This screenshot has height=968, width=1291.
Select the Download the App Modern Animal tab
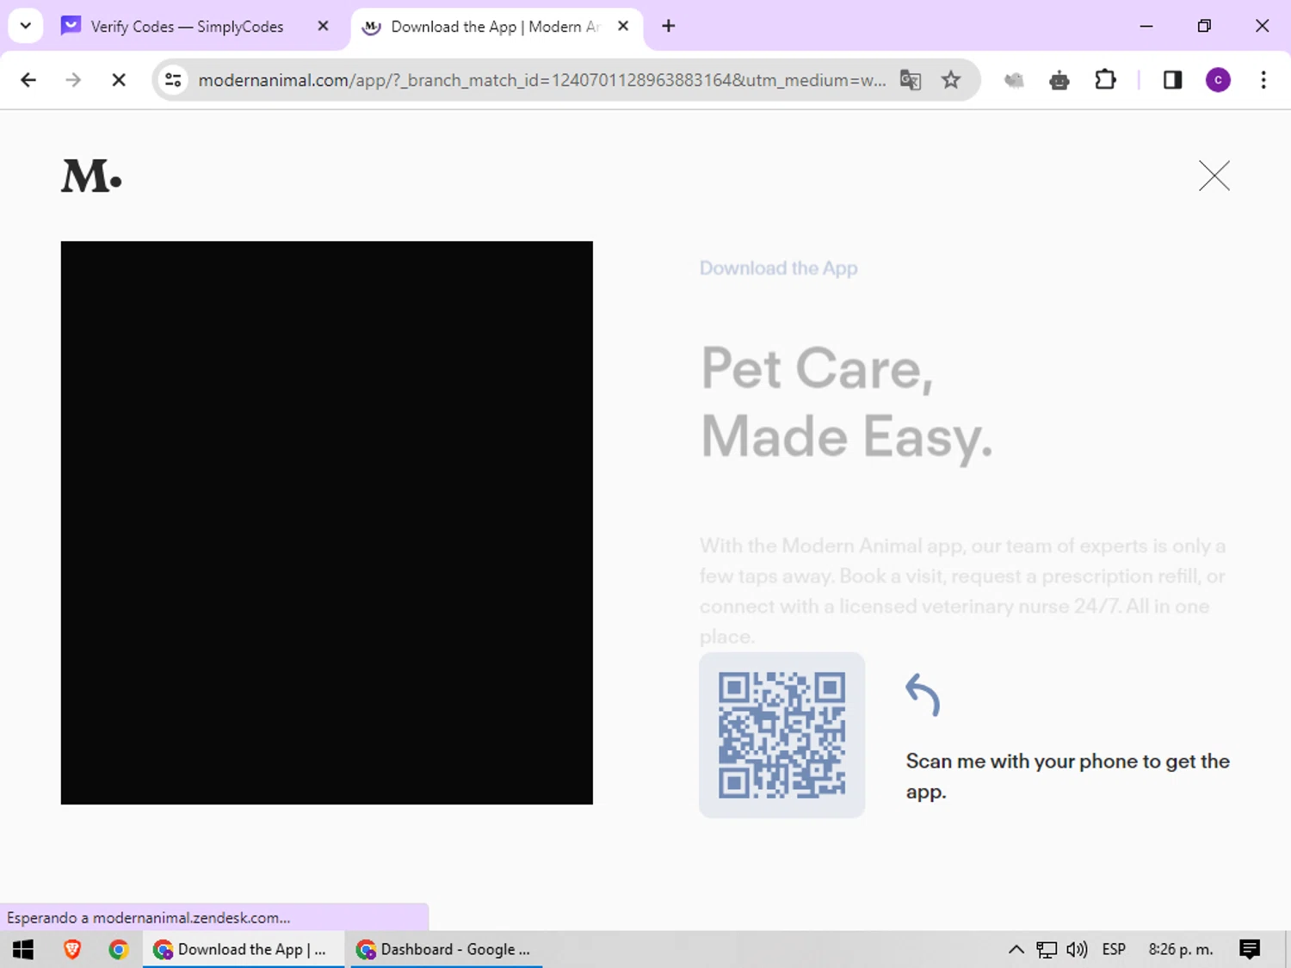click(x=495, y=27)
